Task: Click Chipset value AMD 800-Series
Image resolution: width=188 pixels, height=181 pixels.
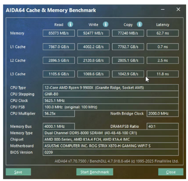Action: click(x=111, y=139)
